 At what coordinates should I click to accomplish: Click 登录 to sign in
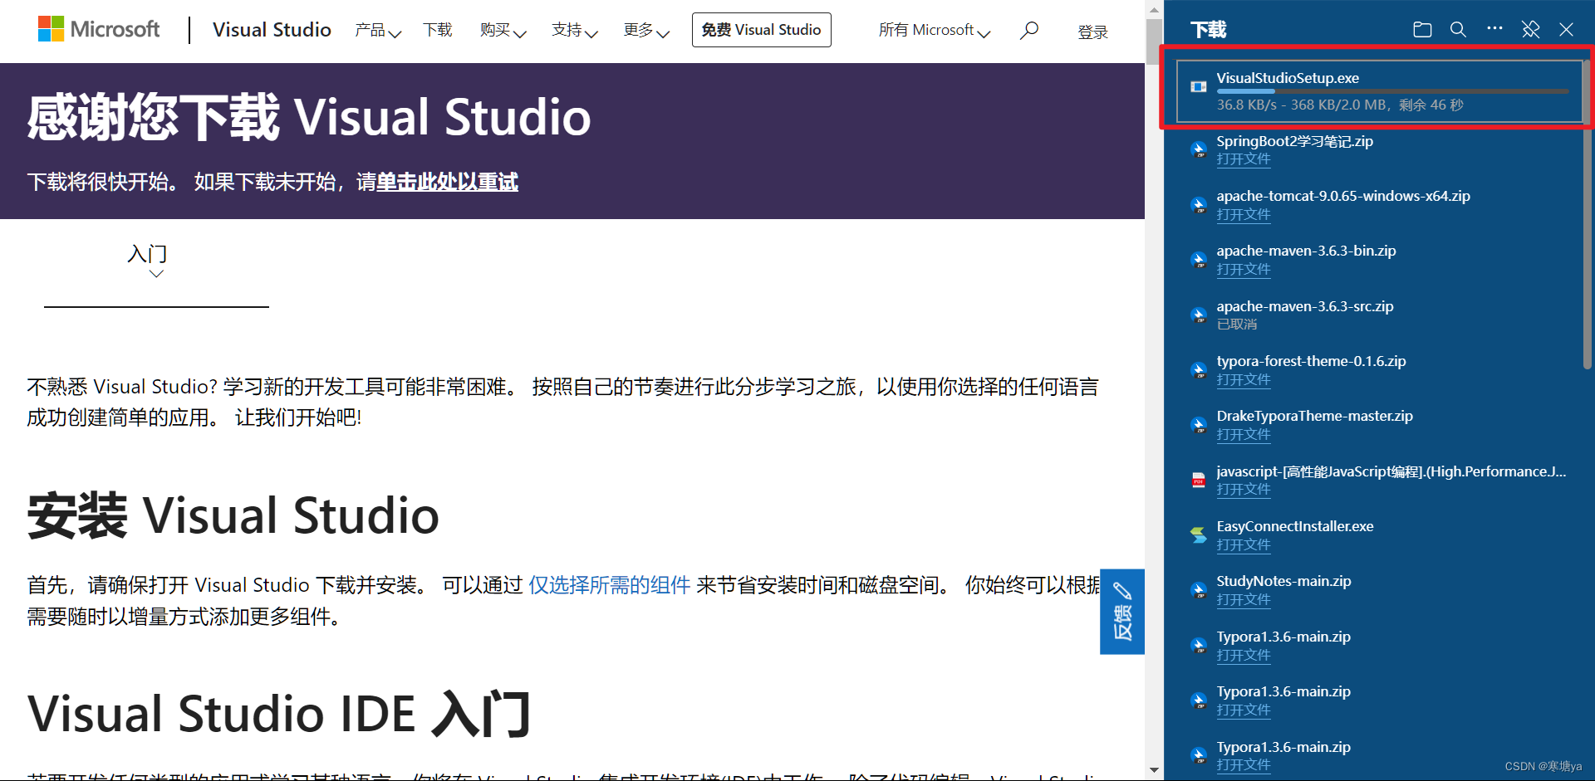click(x=1092, y=32)
